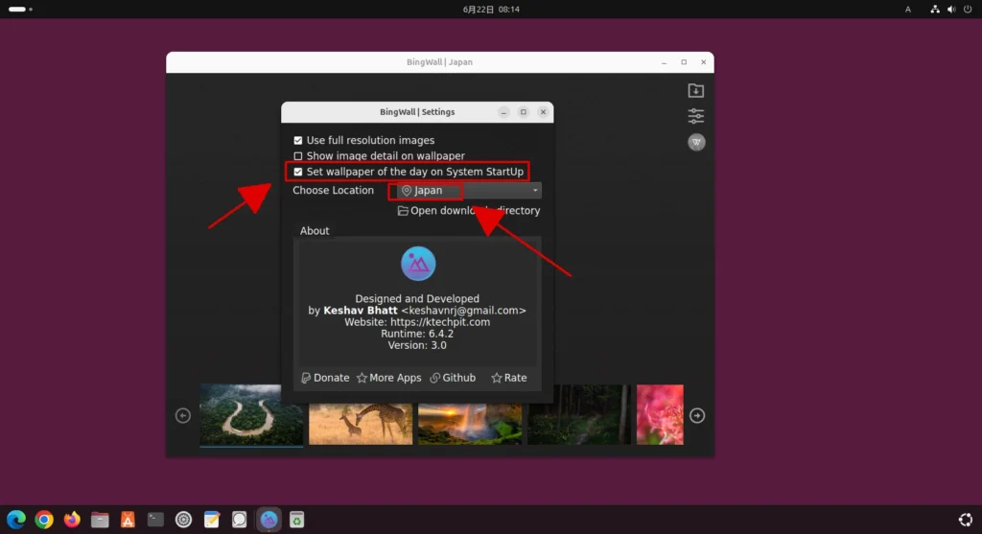Viewport: 982px width, 534px height.
Task: Open the settings sliders icon in BingWall
Action: (x=696, y=116)
